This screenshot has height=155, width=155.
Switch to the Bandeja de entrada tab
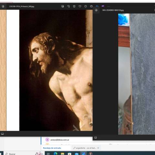pyautogui.click(x=52, y=148)
